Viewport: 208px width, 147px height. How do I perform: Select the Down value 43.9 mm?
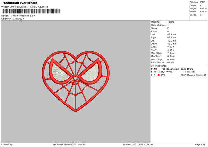[x=172, y=44]
